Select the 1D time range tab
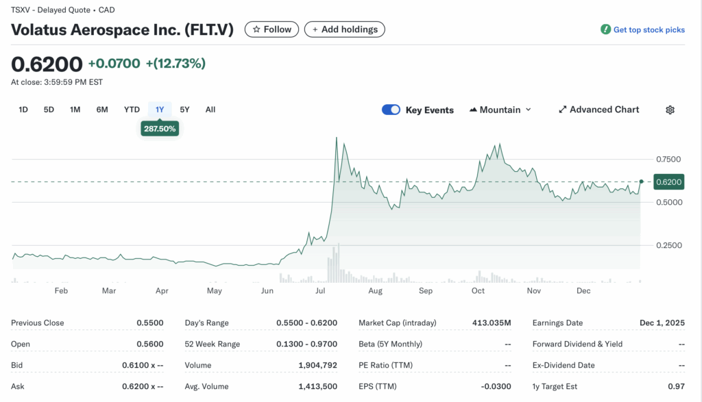702x402 pixels. click(23, 110)
